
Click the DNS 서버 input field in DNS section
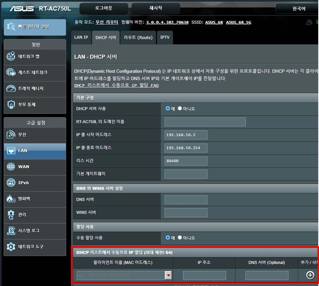coord(186,200)
